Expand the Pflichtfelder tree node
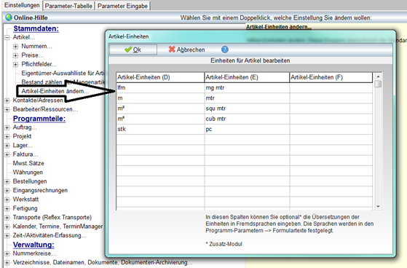Image resolution: width=407 pixels, height=268 pixels. pos(15,64)
